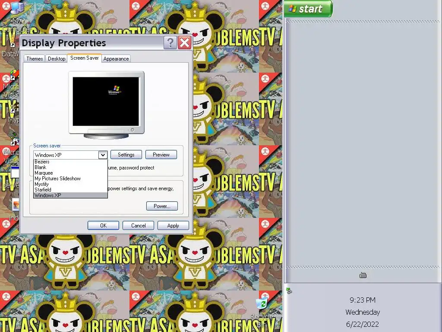The width and height of the screenshot is (442, 332).
Task: Open the Appearance tab
Action: point(116,59)
